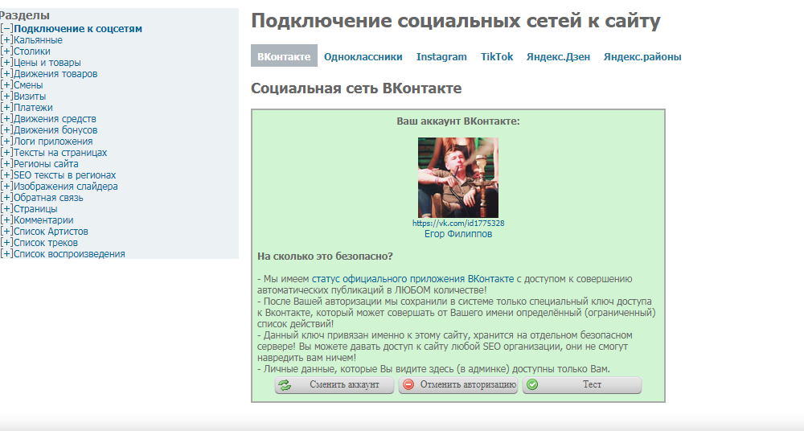Open the Комментарии section link
The image size is (804, 431).
tap(43, 220)
